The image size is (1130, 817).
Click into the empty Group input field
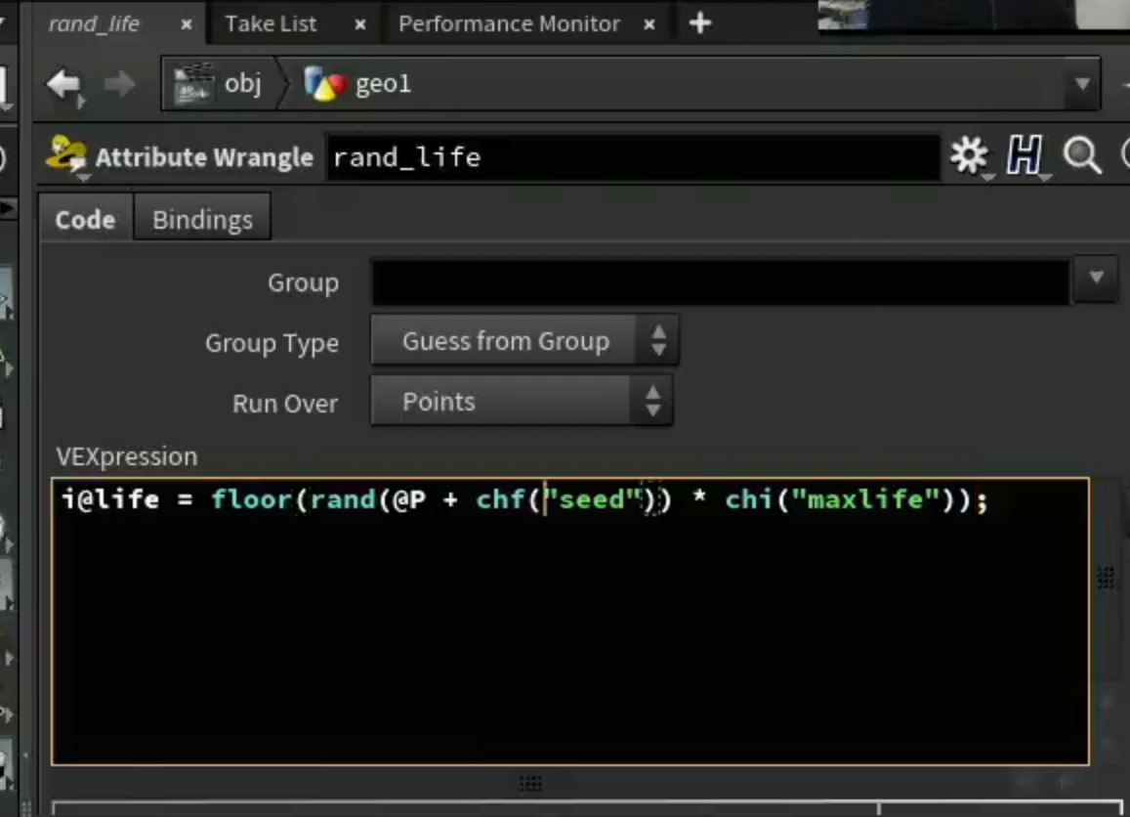point(721,282)
